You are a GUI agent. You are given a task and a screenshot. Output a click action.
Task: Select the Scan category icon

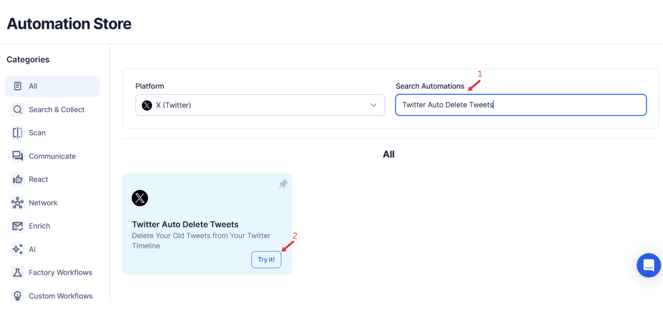point(18,132)
